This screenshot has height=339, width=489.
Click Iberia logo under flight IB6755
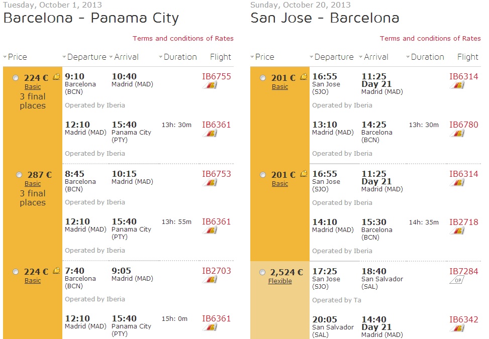210,85
